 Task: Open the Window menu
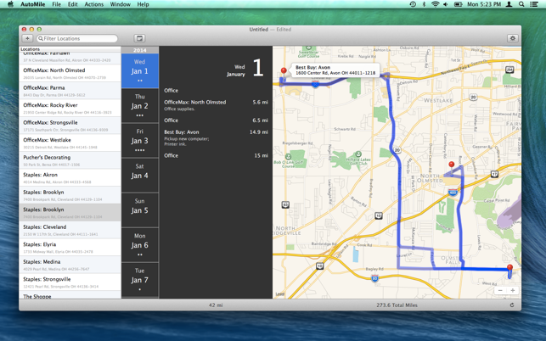coord(120,4)
